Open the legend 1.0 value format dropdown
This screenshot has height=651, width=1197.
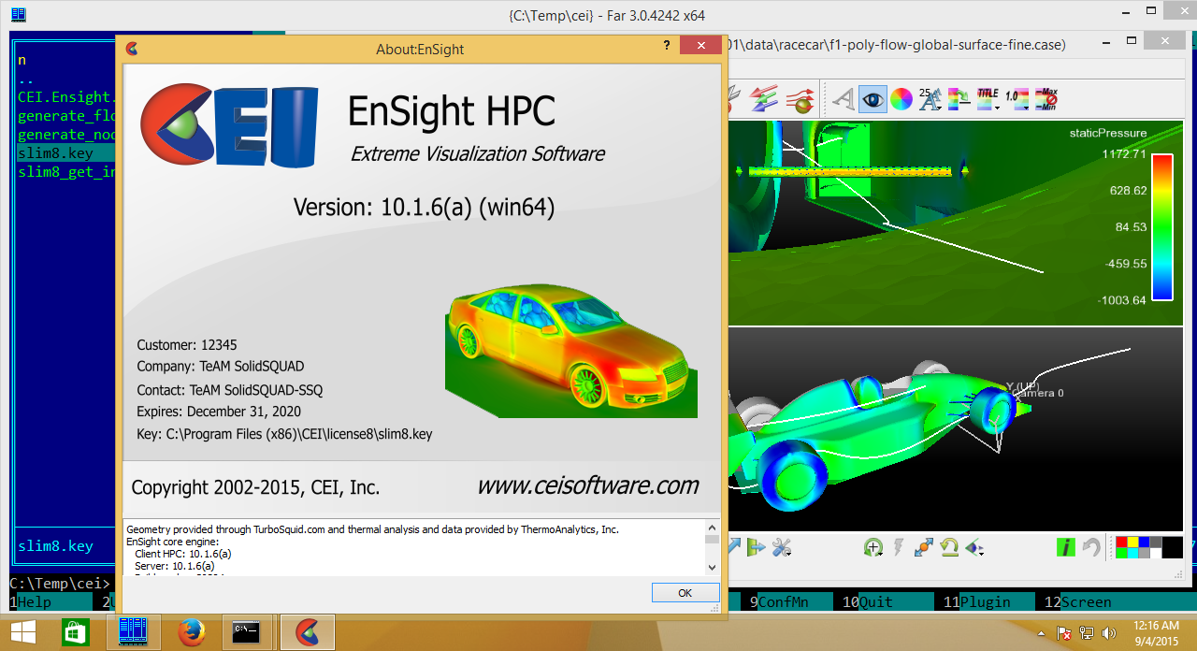pos(1017,98)
